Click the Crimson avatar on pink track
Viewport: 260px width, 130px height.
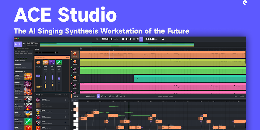click(75, 85)
